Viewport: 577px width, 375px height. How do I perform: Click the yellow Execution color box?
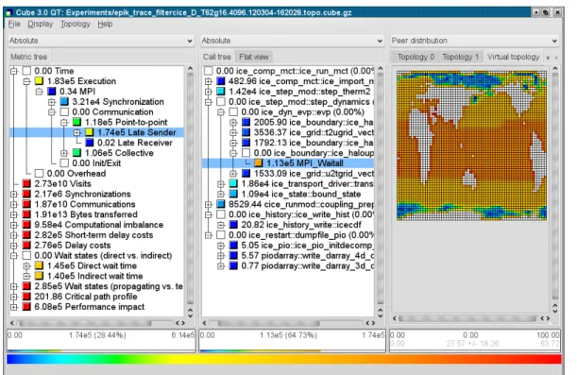tap(39, 81)
